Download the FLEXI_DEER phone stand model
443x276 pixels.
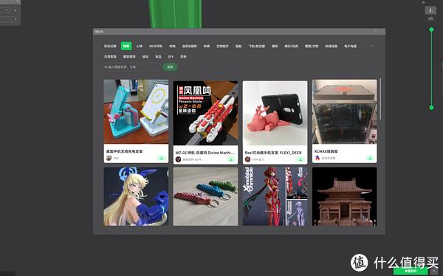[301, 159]
